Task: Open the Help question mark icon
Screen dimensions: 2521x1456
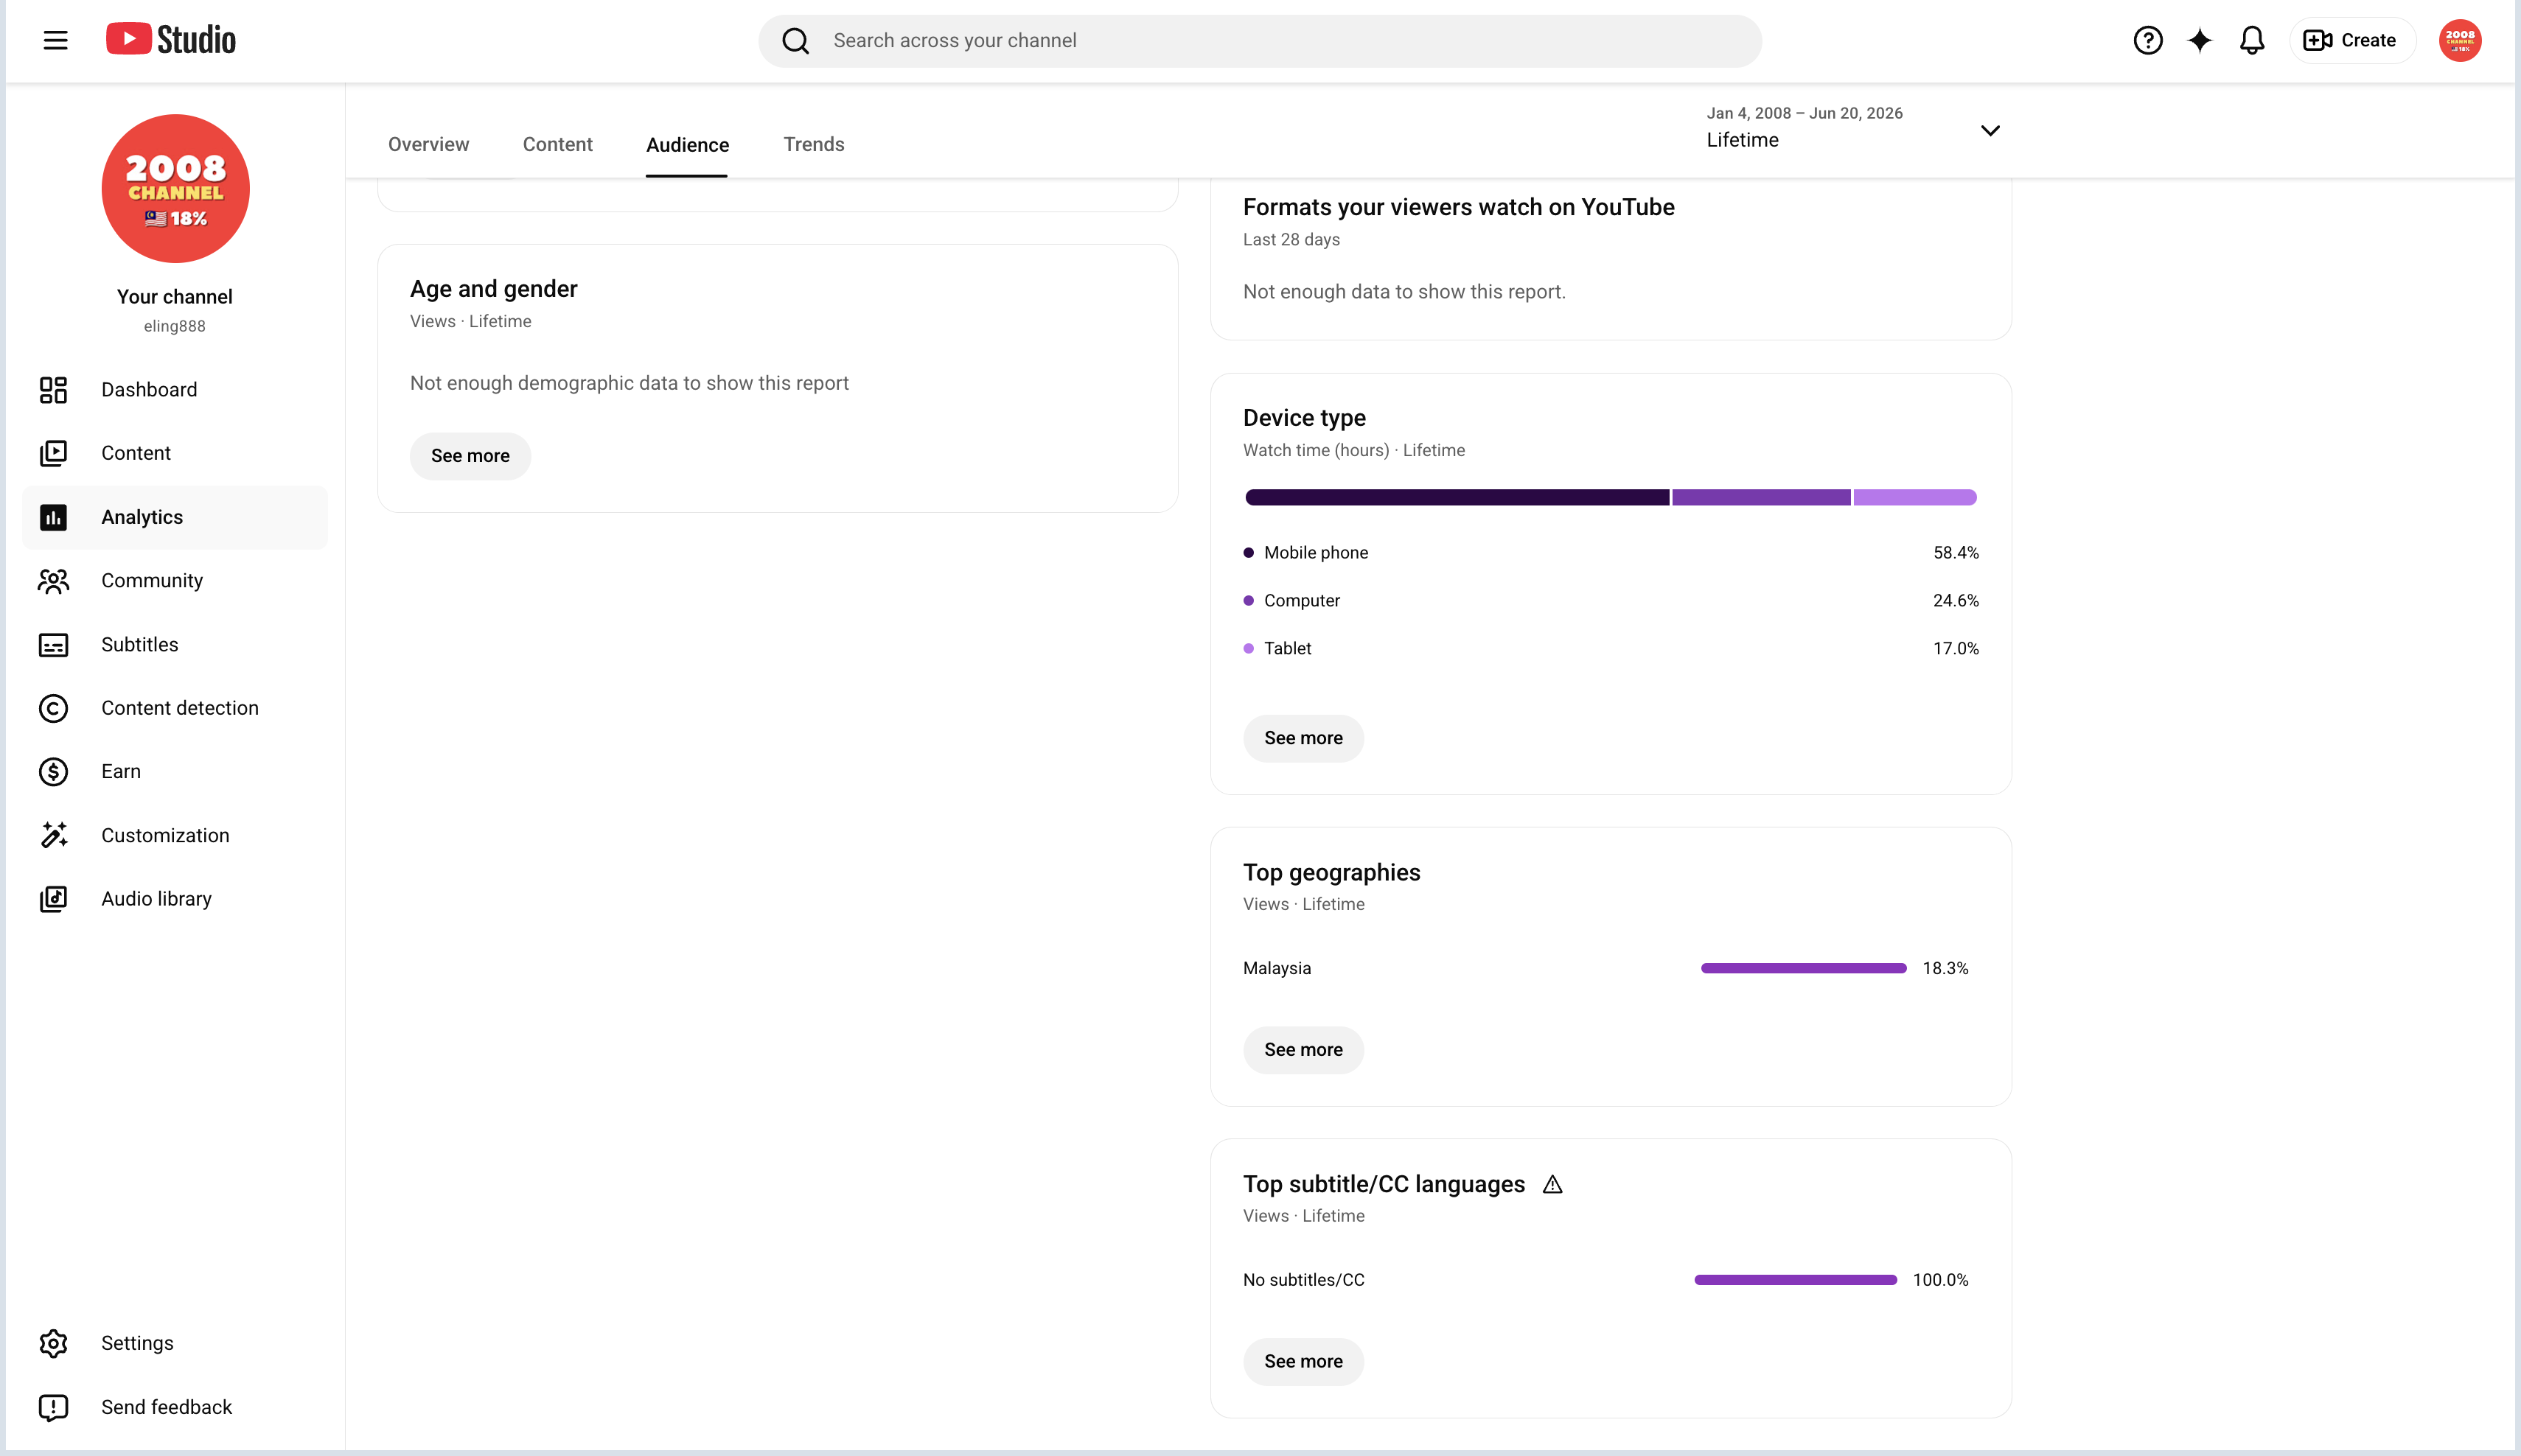Action: (2147, 40)
